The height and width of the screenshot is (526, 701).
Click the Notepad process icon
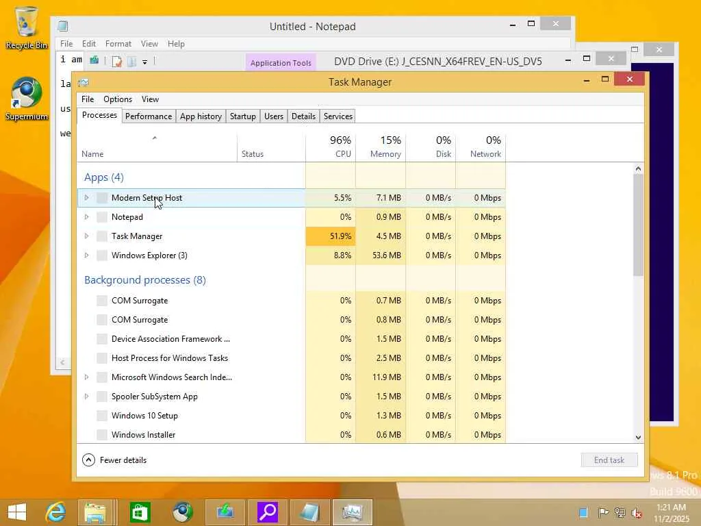click(102, 217)
